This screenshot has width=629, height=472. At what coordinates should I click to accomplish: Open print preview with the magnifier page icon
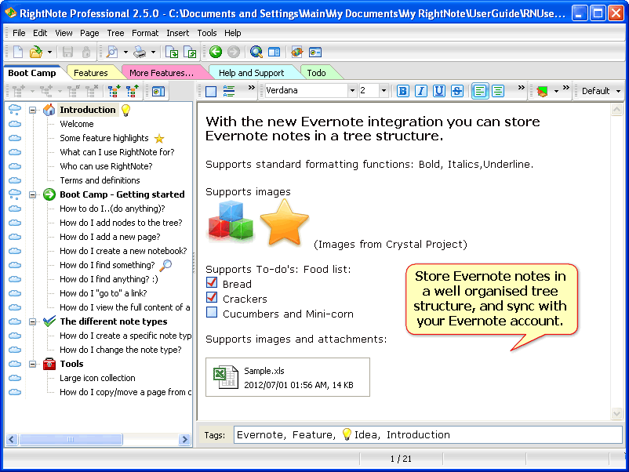click(112, 52)
